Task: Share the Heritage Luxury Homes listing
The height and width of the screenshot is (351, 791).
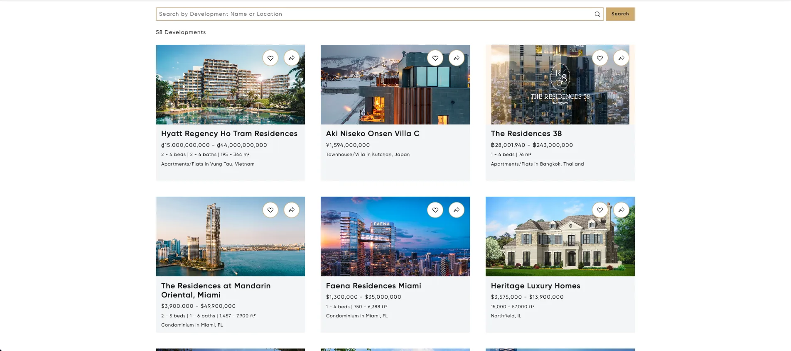Action: (x=621, y=210)
